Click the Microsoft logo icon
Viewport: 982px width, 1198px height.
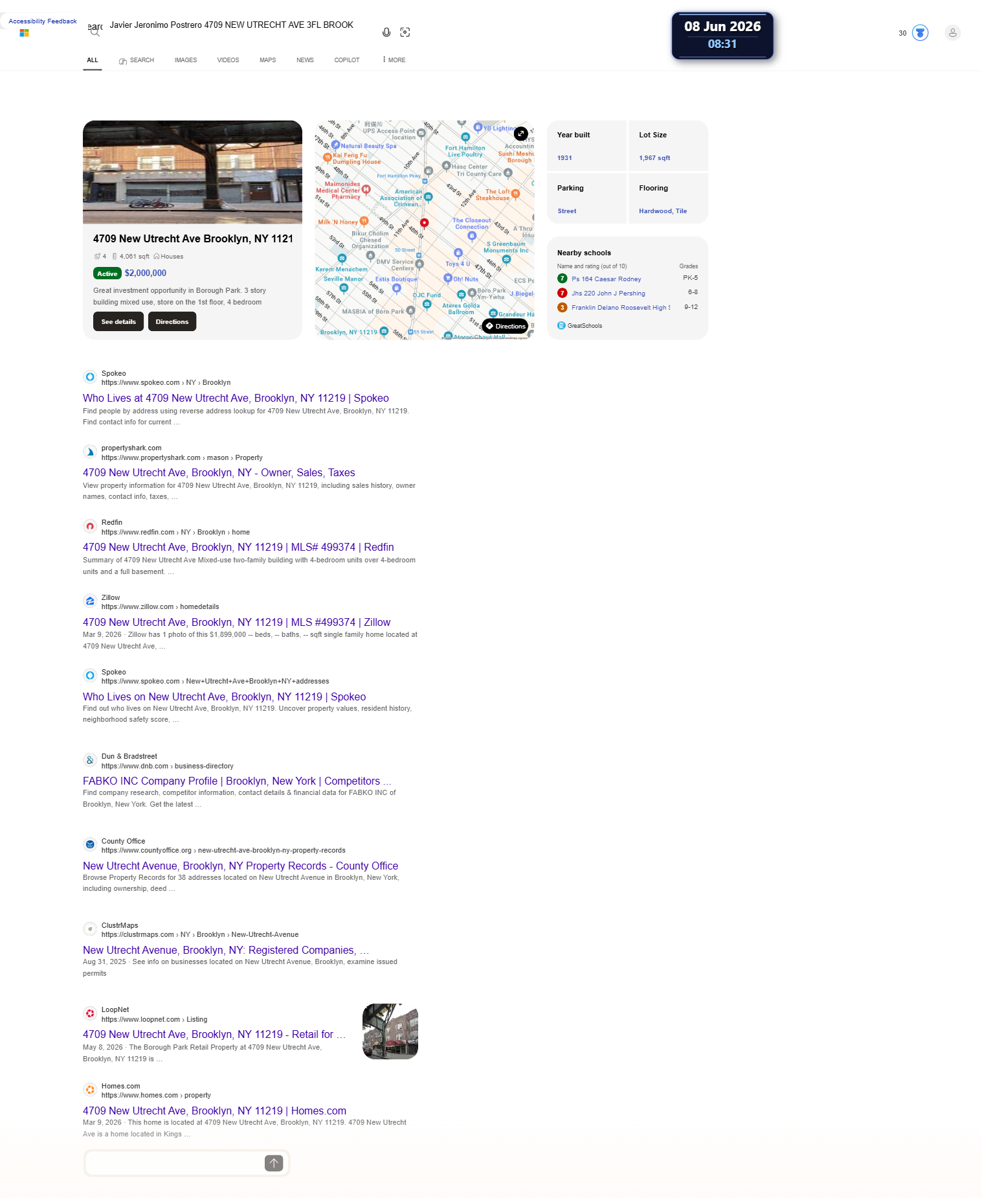(24, 33)
